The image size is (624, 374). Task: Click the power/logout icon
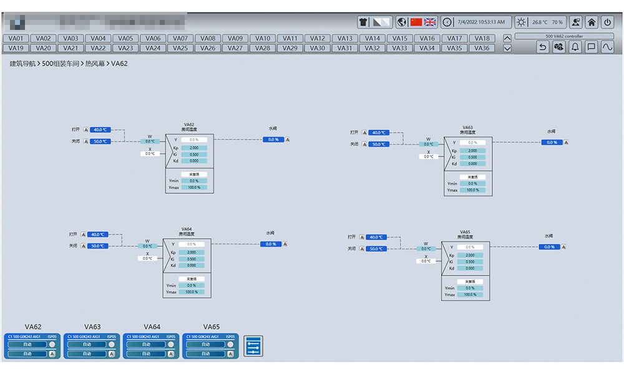pyautogui.click(x=607, y=22)
